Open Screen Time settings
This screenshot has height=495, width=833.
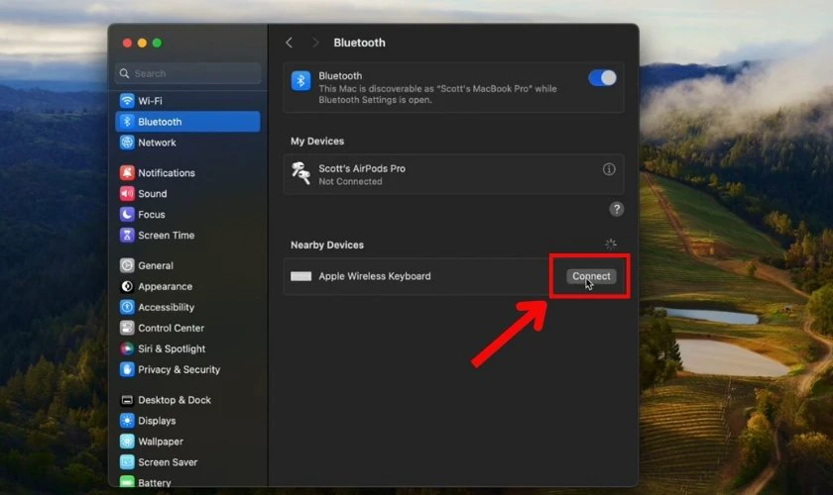coord(187,235)
